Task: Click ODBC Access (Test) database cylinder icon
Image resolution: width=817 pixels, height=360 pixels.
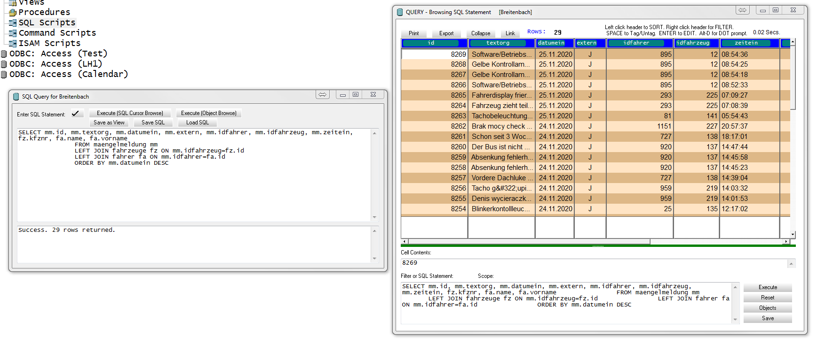Action: click(4, 54)
